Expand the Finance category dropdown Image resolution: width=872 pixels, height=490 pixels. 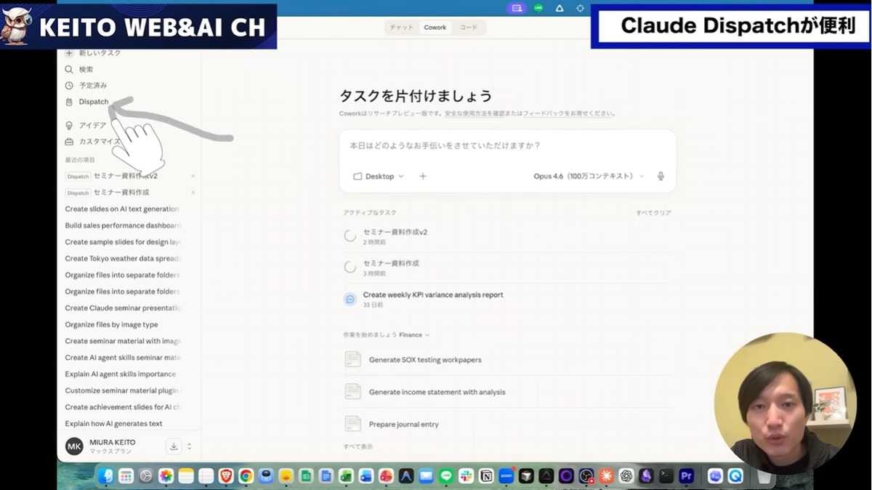click(x=414, y=335)
